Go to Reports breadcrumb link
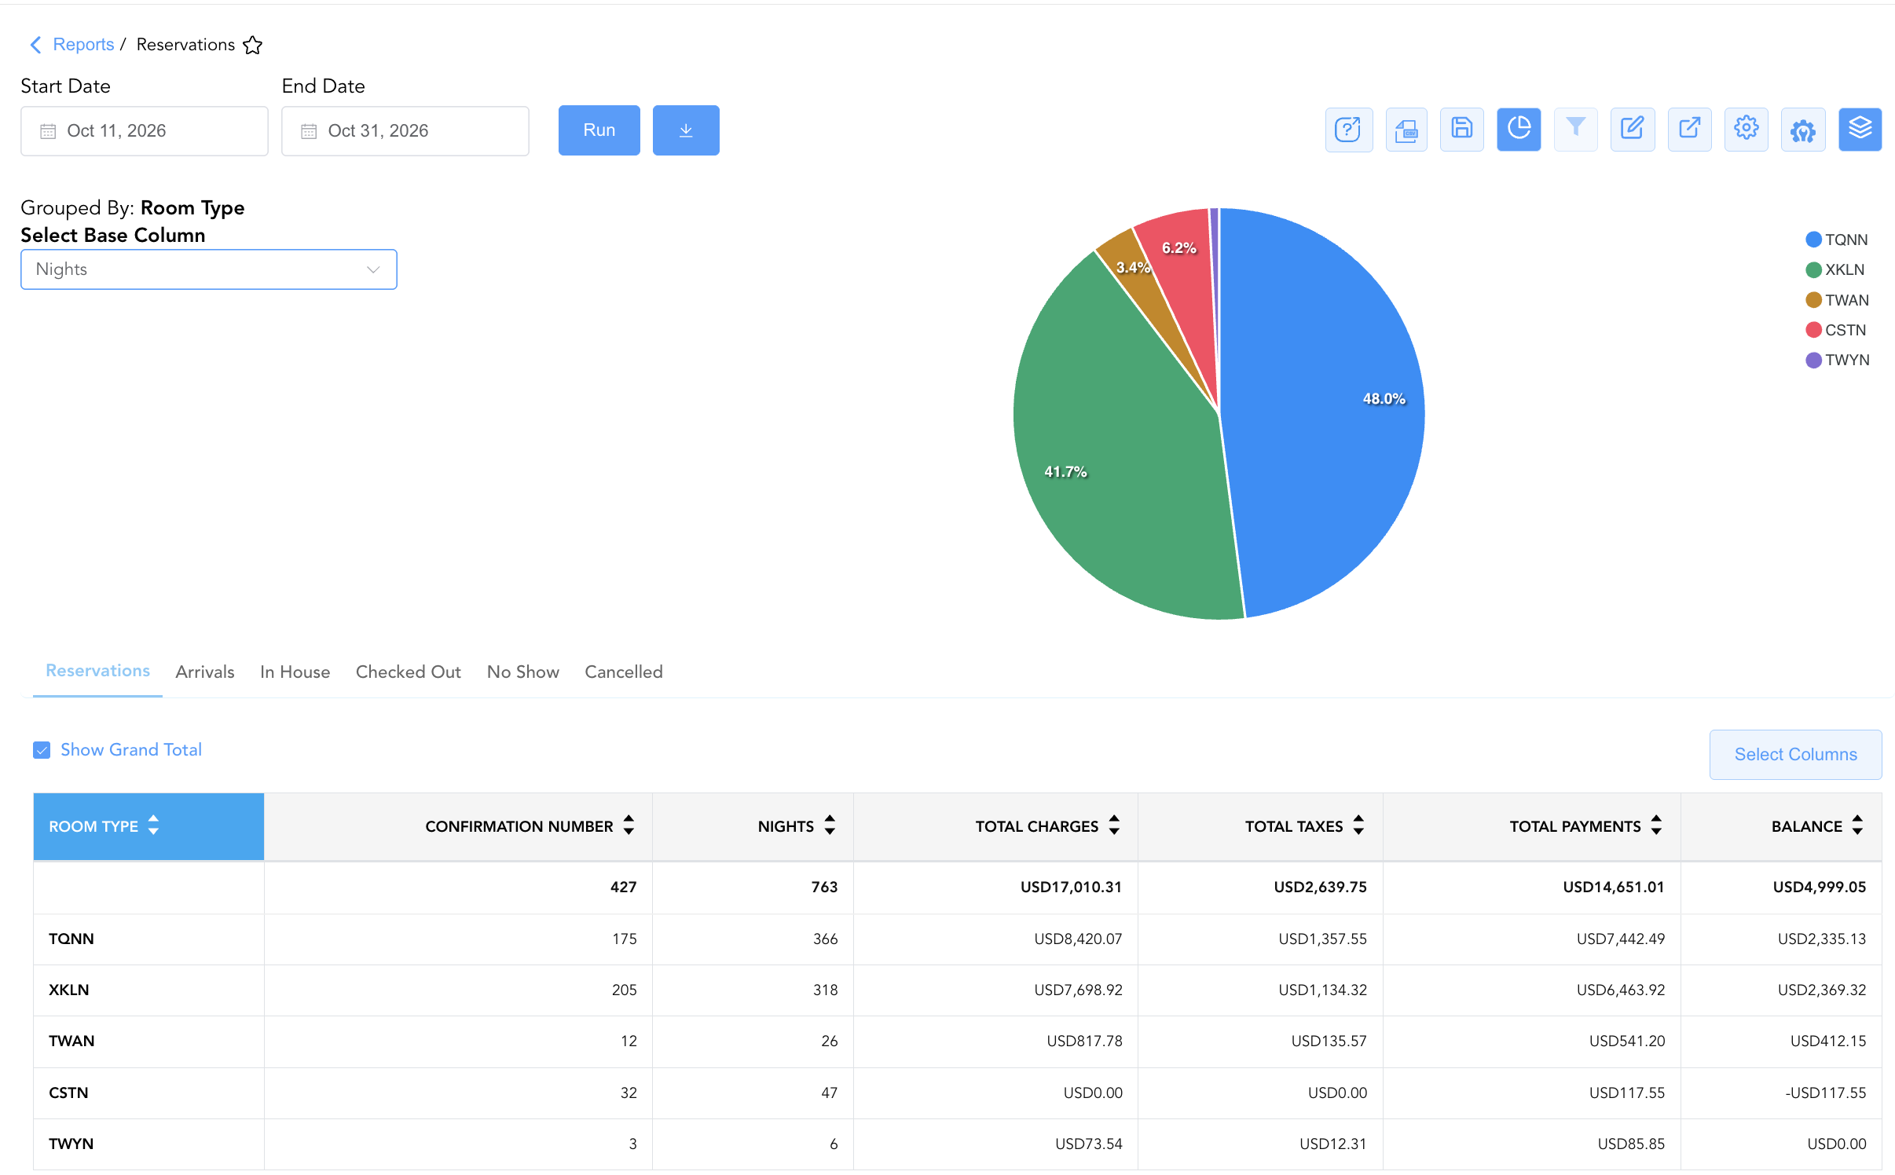Viewport: 1895px width, 1175px height. point(83,45)
